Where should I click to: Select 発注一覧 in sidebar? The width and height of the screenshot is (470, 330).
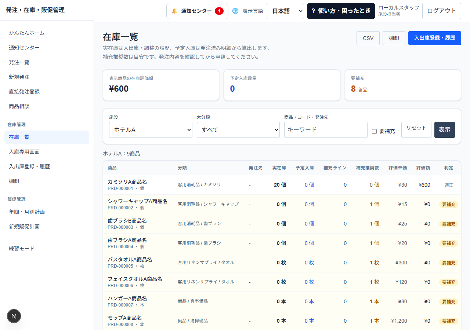coord(47,62)
